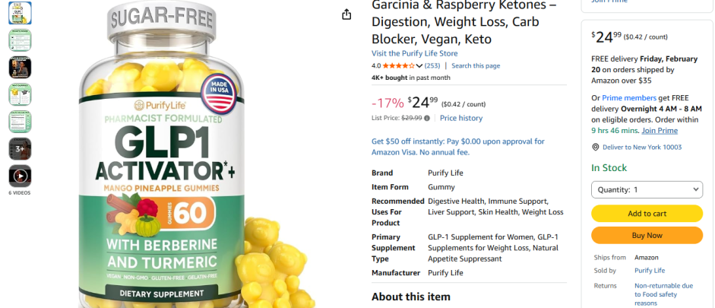Open Price history link

click(x=461, y=119)
